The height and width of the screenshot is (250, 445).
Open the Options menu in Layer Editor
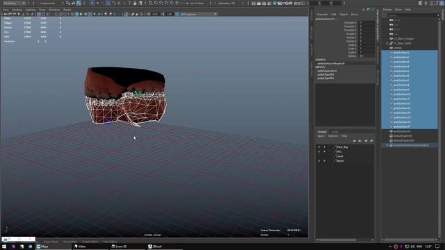click(x=333, y=136)
